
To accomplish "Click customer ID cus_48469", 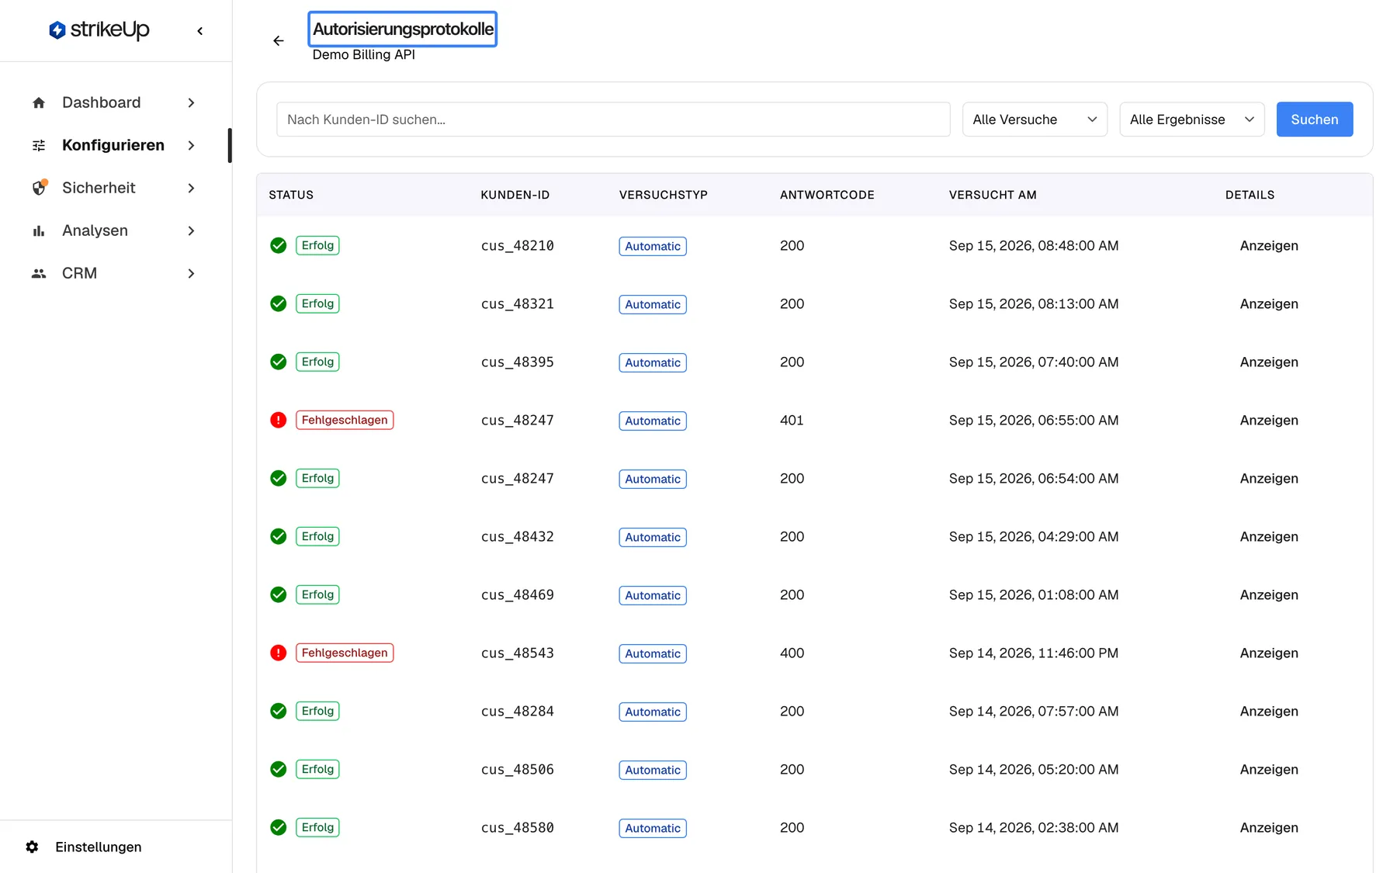I will [x=517, y=594].
